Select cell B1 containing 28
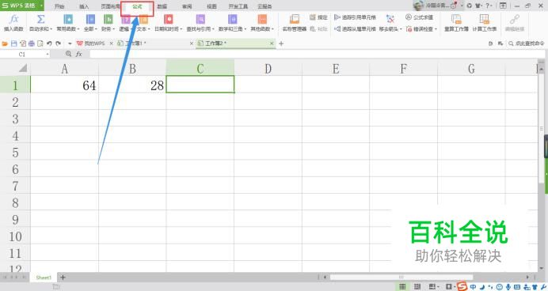This screenshot has width=548, height=291. point(132,85)
